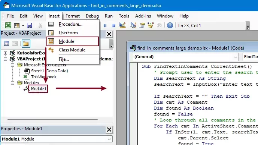Viewport: 258px width, 145px height.
Task: Open the Window menu
Action: (165, 16)
